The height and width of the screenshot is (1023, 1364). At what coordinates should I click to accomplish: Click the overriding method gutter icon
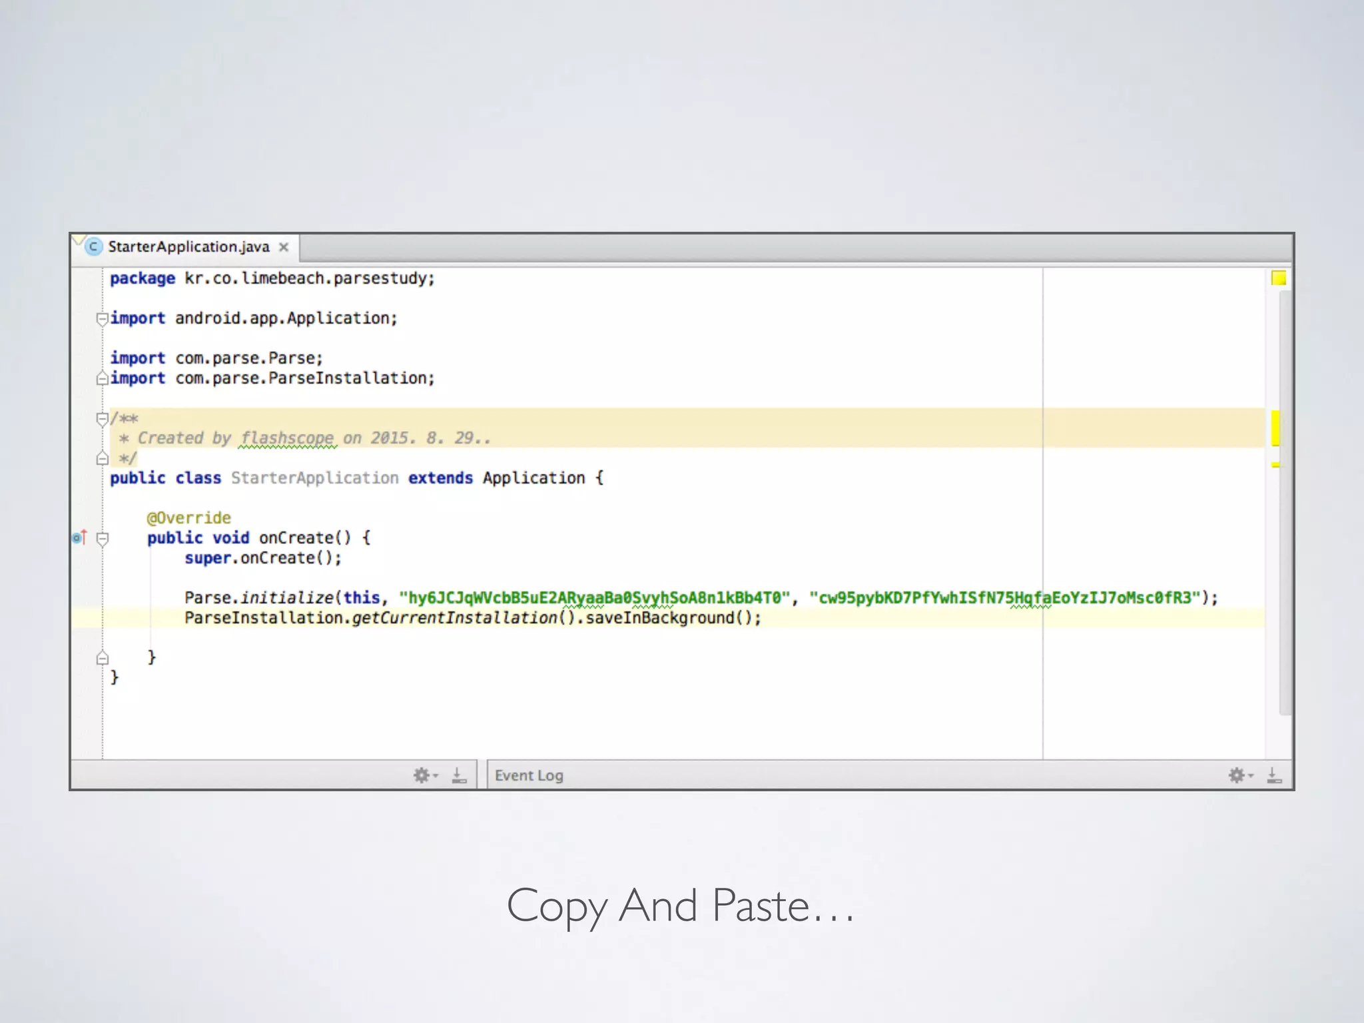point(79,537)
